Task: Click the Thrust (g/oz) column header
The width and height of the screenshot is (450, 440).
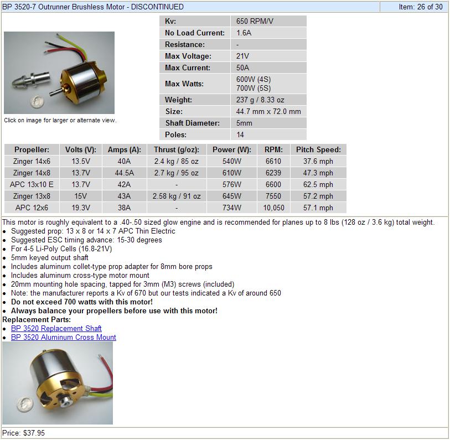Action: tap(177, 150)
